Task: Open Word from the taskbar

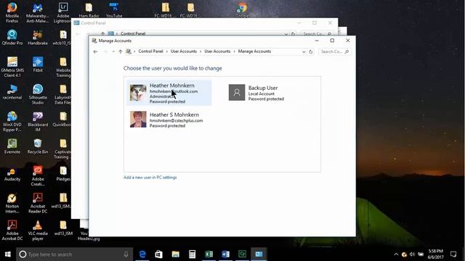Action: coord(225,254)
